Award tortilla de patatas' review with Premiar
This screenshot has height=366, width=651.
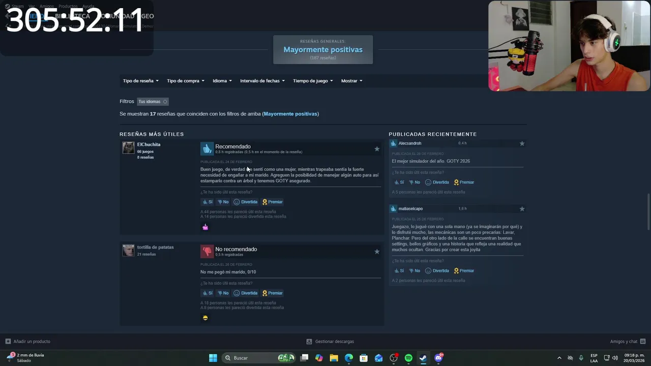pyautogui.click(x=273, y=293)
